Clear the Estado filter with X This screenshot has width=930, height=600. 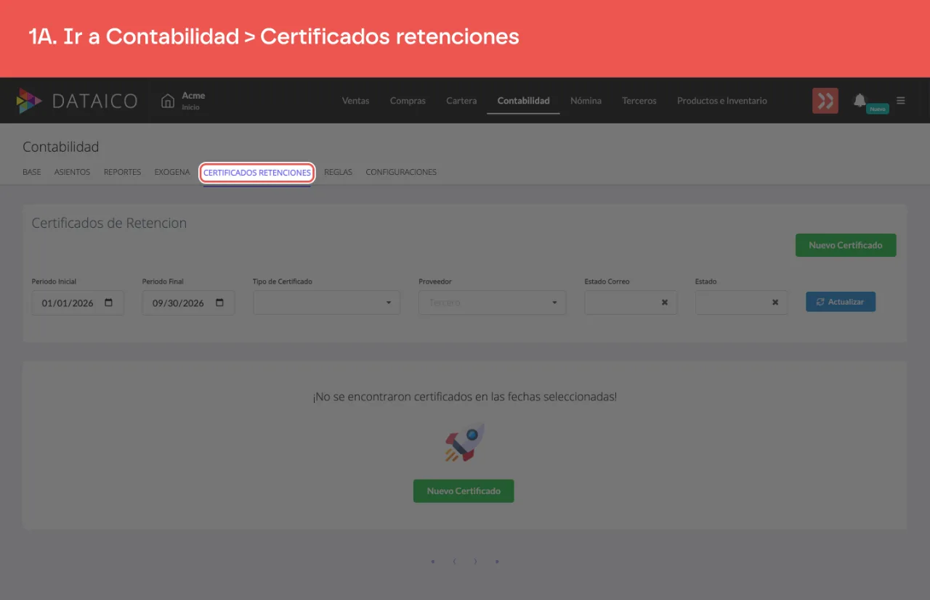[775, 303]
